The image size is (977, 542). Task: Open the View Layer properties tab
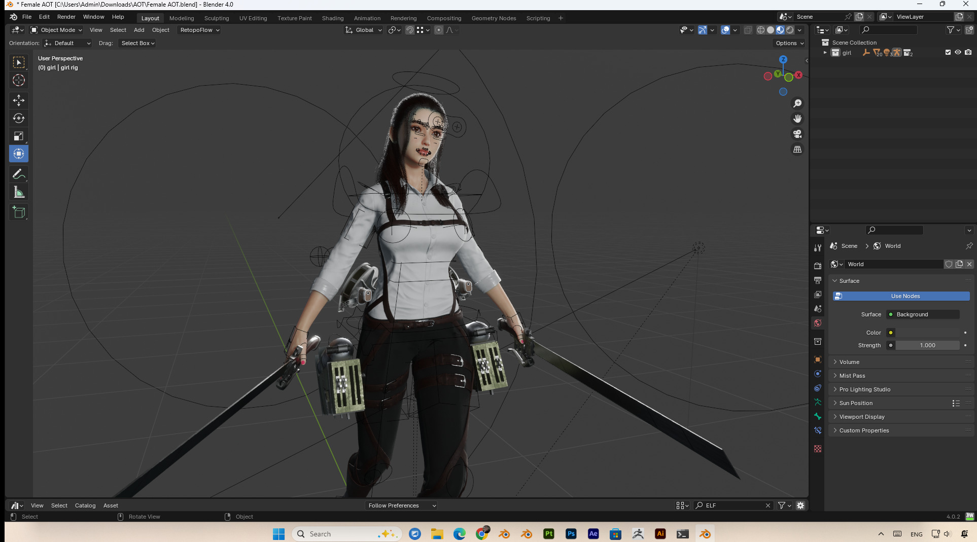(x=818, y=294)
